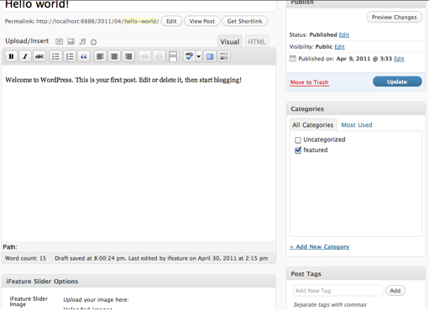Switch to HTML editor tab
This screenshot has height=311, width=429.
pyautogui.click(x=257, y=42)
